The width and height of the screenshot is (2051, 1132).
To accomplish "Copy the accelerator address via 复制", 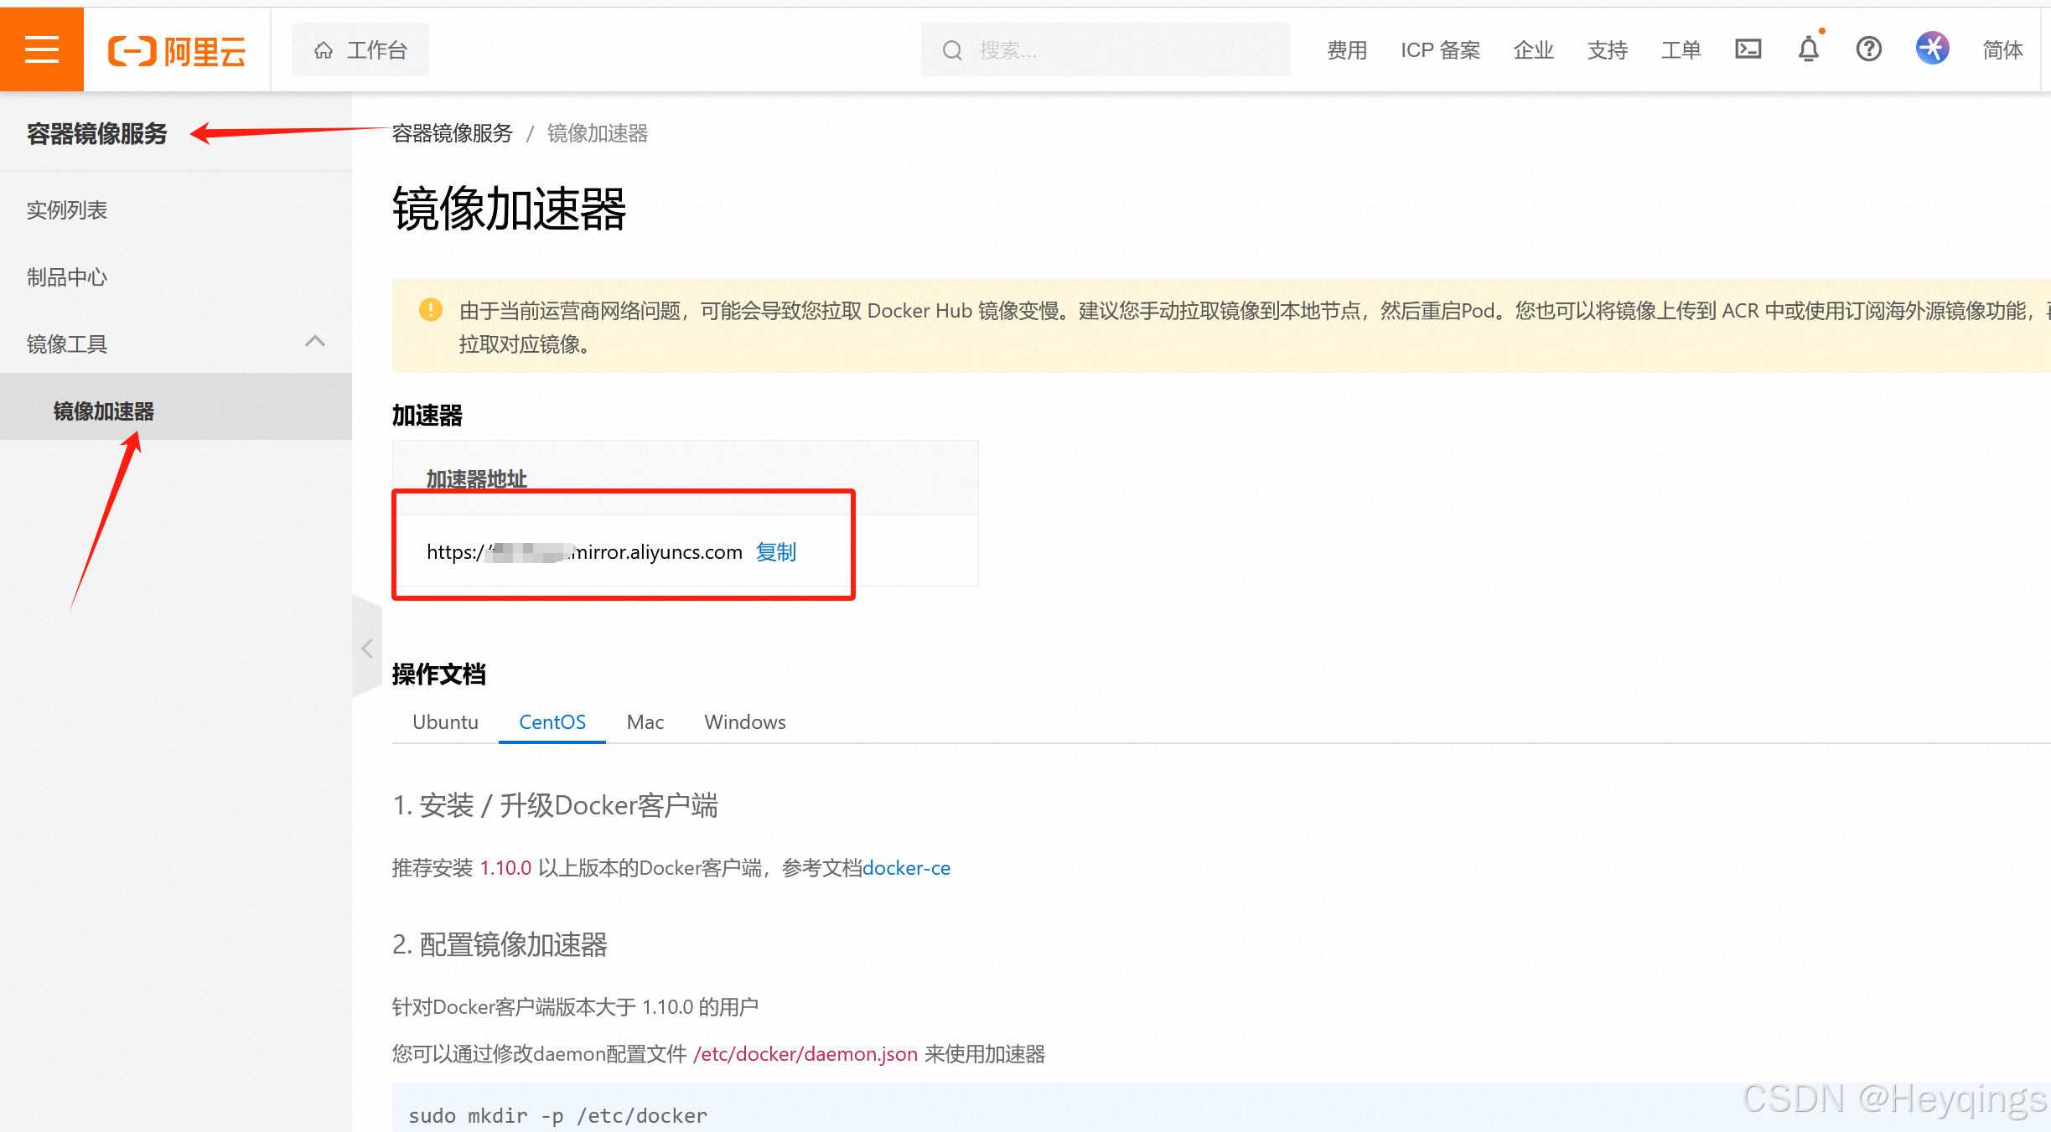I will point(776,552).
